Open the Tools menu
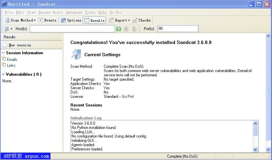272x160 pixels. tap(90, 13)
